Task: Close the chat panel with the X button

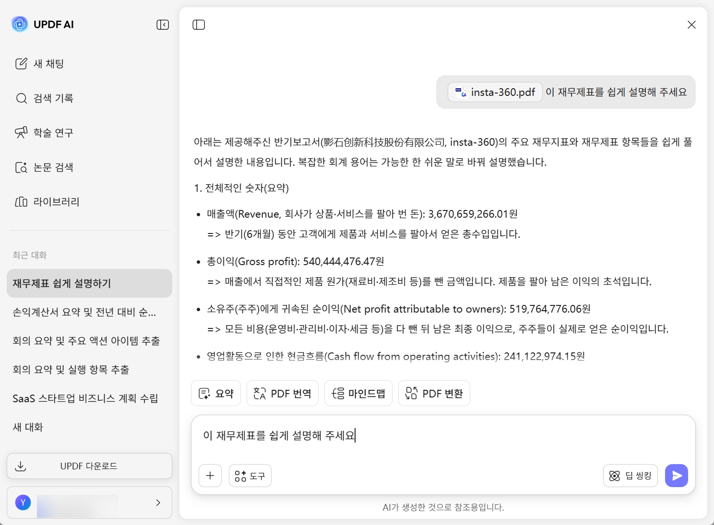Action: 691,24
